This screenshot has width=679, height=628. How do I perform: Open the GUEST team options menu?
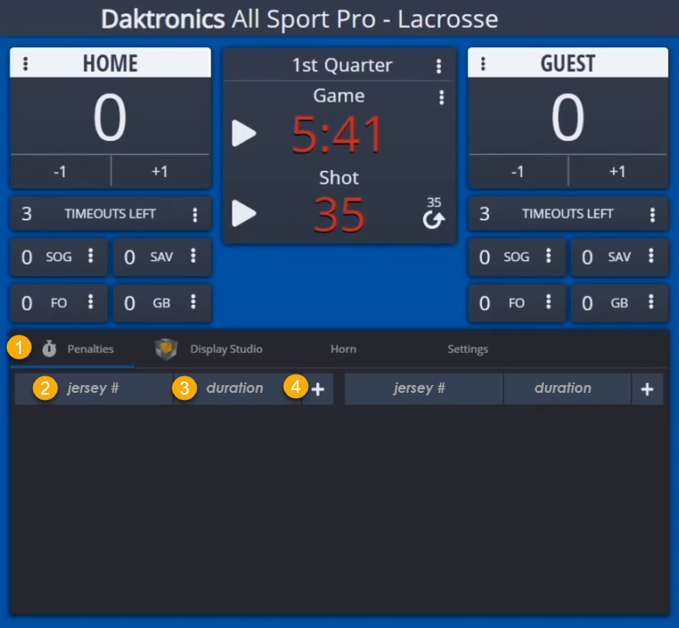[x=483, y=64]
